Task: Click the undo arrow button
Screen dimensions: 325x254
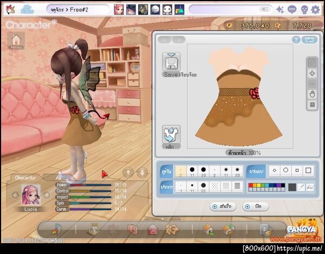Action: 164,40
